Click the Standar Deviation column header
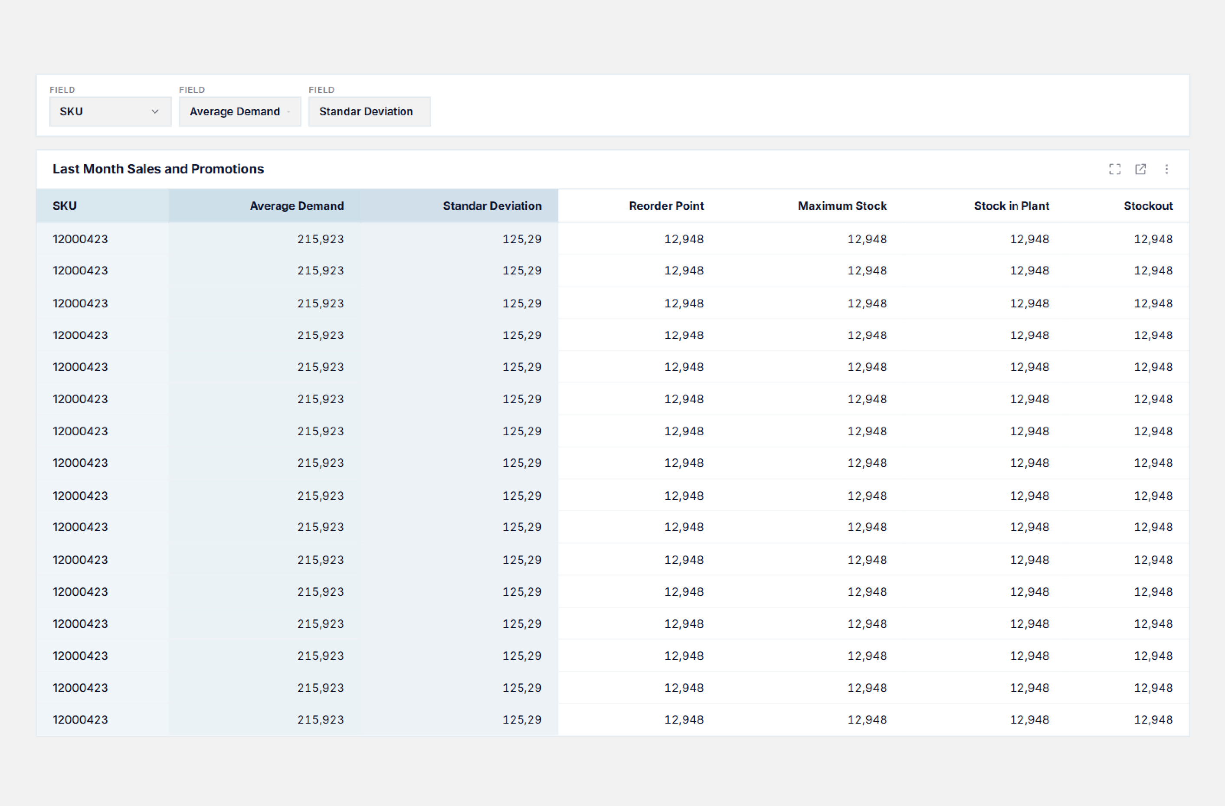Image resolution: width=1225 pixels, height=806 pixels. tap(492, 206)
